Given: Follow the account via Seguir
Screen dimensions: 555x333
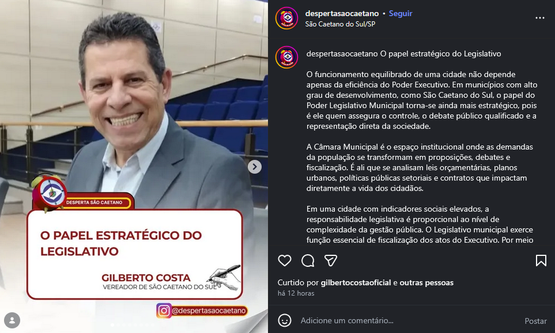Looking at the screenshot, I should pyautogui.click(x=401, y=13).
